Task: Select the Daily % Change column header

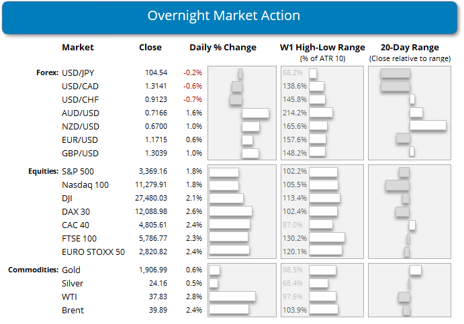Action: point(222,48)
